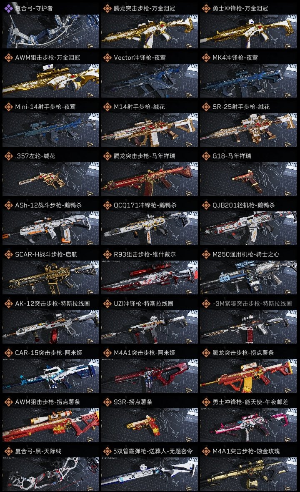Image resolution: width=300 pixels, height=492 pixels.
Task: Select the CAR-15突击步枪-阿米娅 blue rifle image
Action: [x=51, y=376]
